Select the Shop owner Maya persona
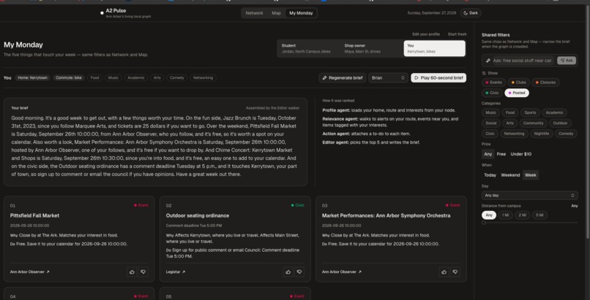 coord(371,48)
